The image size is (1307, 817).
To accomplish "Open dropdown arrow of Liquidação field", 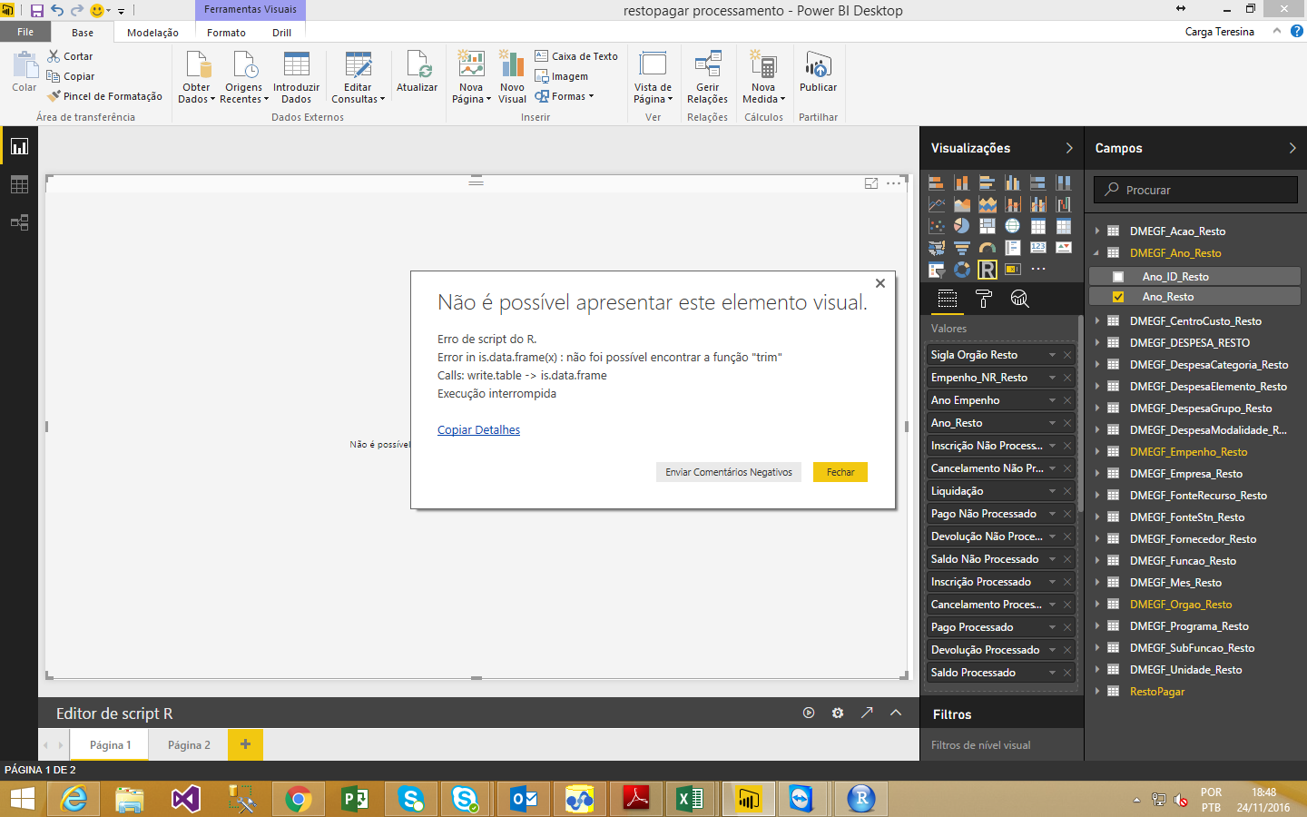I will coord(1052,491).
